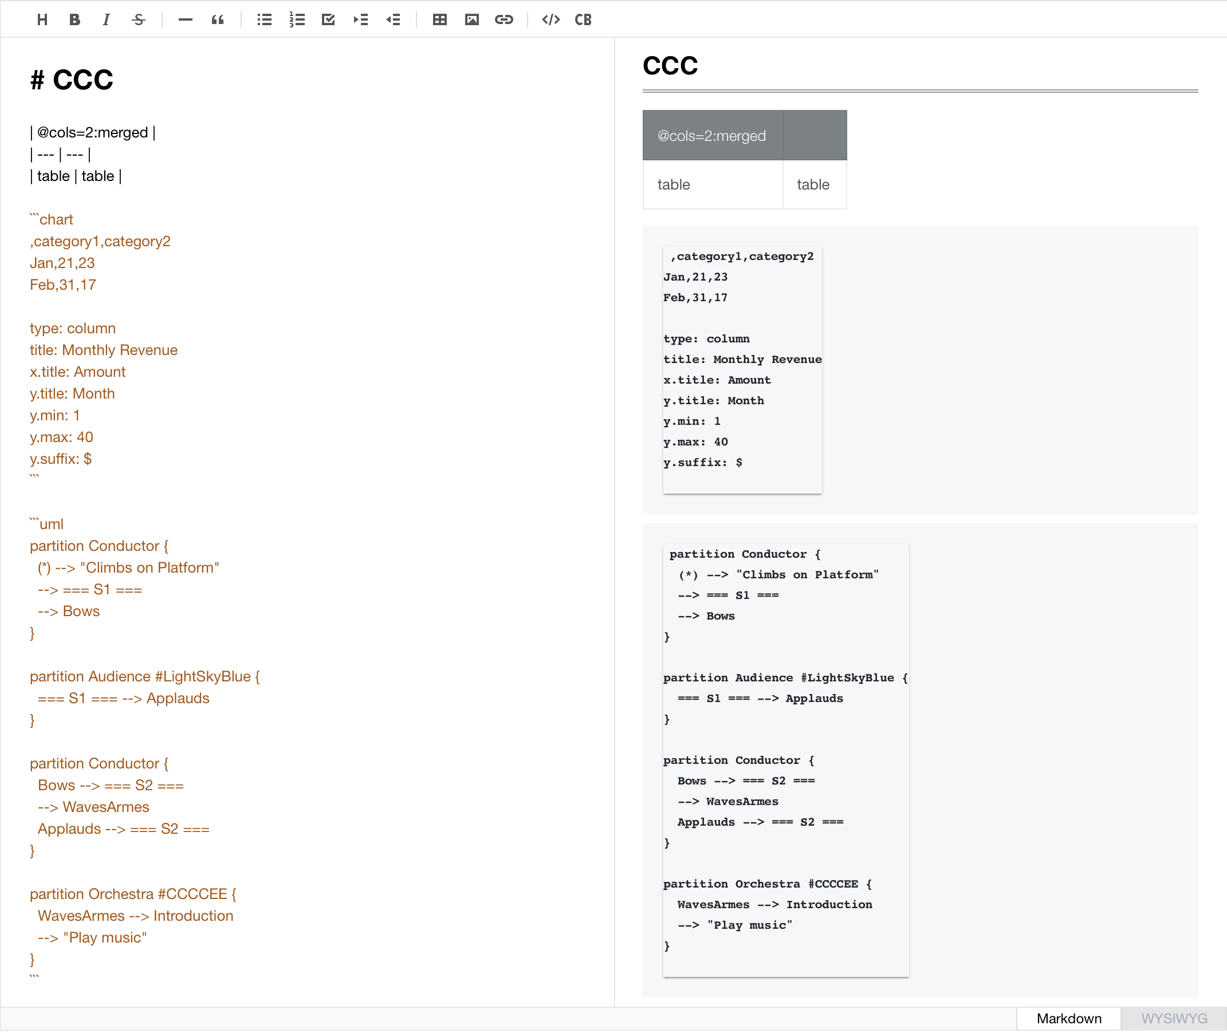
Task: Select the Markdown tab
Action: pos(1069,1018)
